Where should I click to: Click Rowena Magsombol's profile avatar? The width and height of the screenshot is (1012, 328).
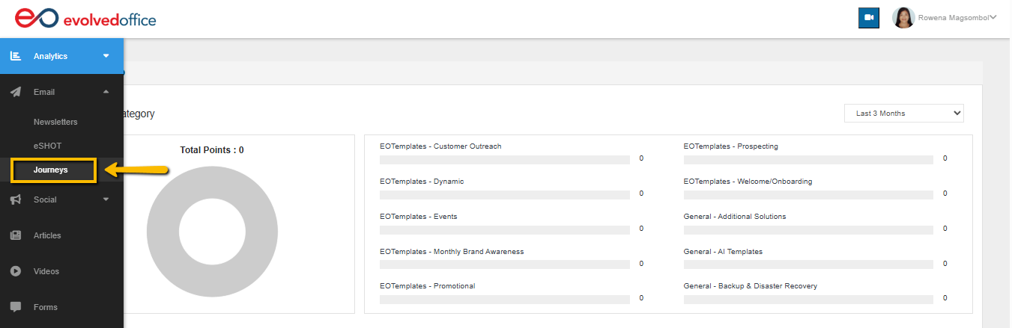(903, 18)
